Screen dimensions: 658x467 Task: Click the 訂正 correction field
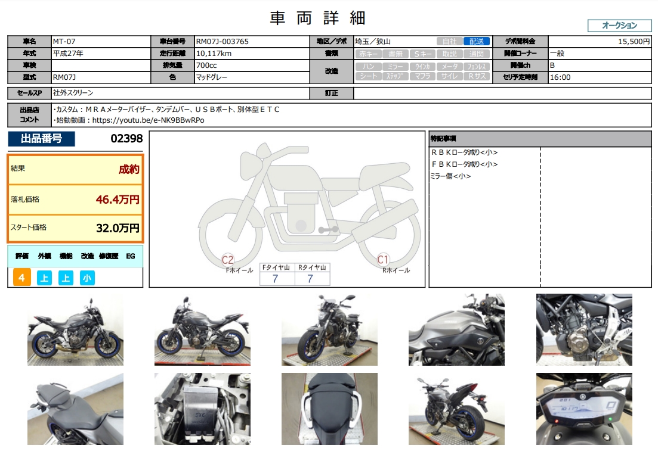(x=502, y=93)
